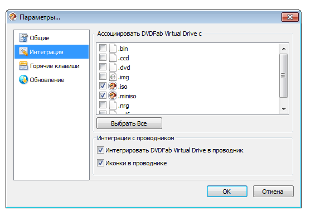Toggle Интегрировать DVDFab Virtual Drive в проводник checkbox
This screenshot has width=311, height=215.
(x=100, y=150)
